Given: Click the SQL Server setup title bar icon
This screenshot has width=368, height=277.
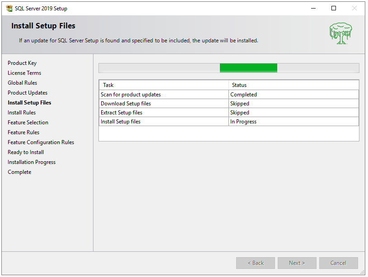Looking at the screenshot, I should click(9, 9).
